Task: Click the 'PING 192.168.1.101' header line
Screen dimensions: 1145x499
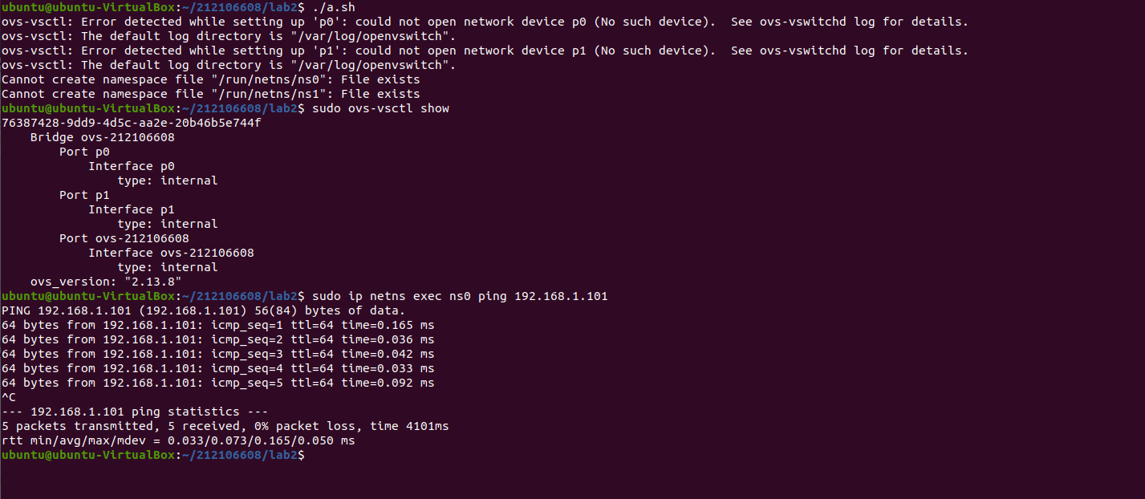Action: [x=204, y=310]
